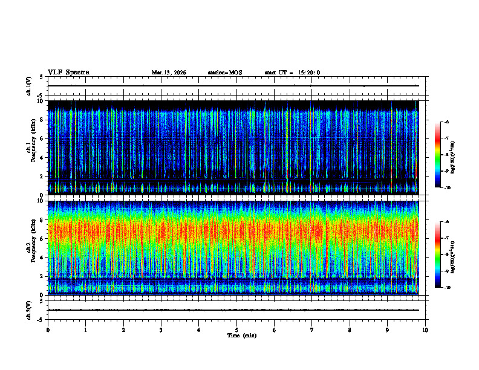Click the ch.2 spectrogram color scale bar
This screenshot has width=479, height=370.
(437, 255)
